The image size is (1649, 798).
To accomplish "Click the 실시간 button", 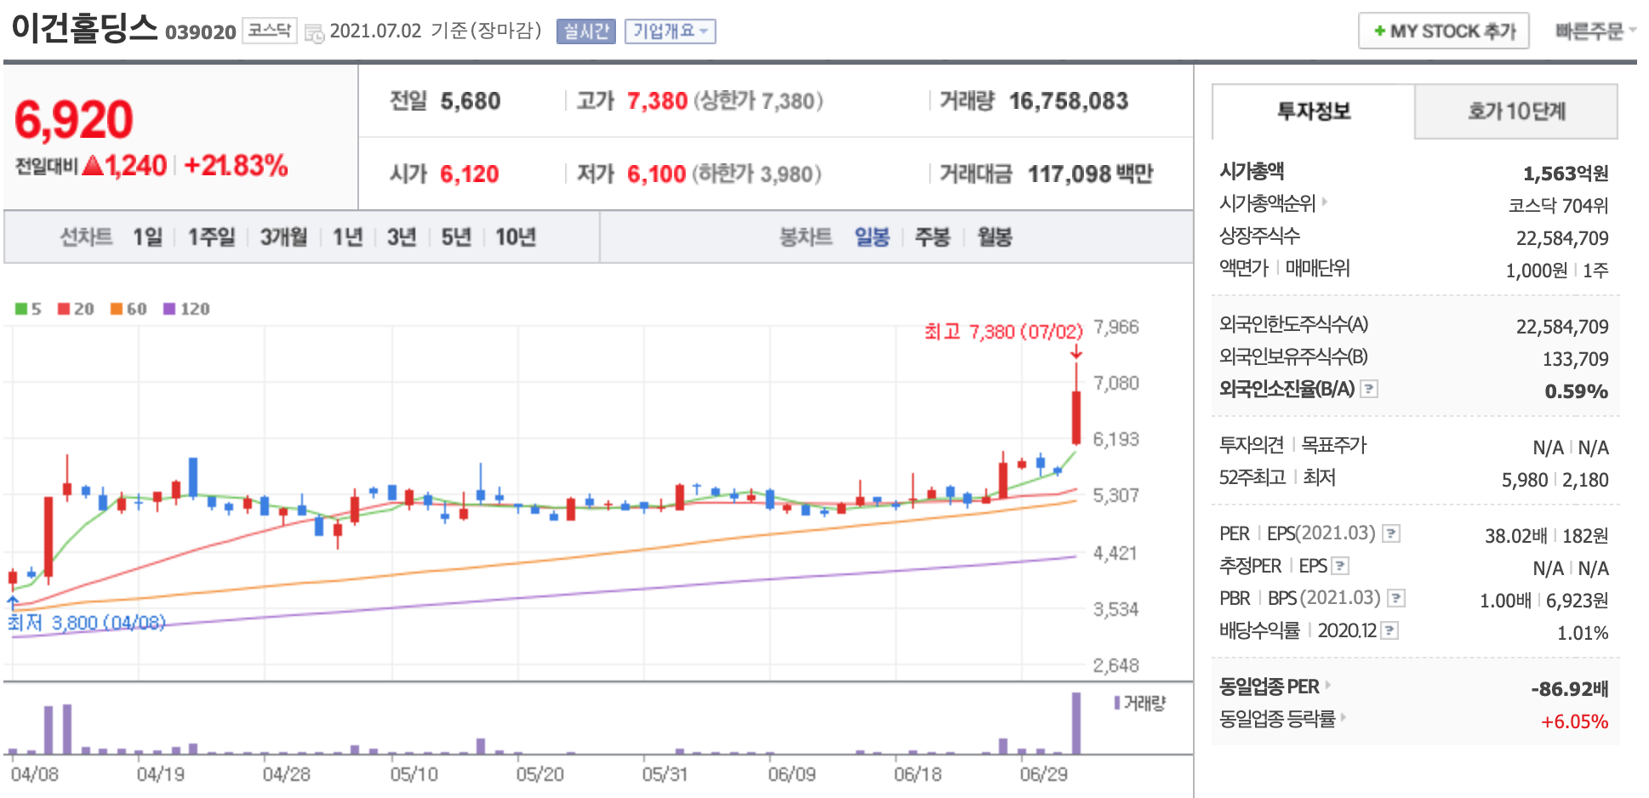I will coord(586,31).
